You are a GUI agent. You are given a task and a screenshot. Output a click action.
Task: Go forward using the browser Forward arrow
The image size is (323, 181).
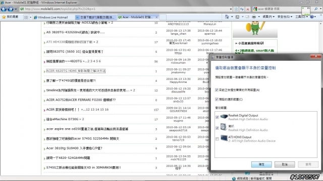point(10,9)
